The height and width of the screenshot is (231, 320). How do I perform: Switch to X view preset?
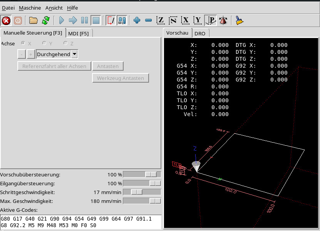coord(185,21)
